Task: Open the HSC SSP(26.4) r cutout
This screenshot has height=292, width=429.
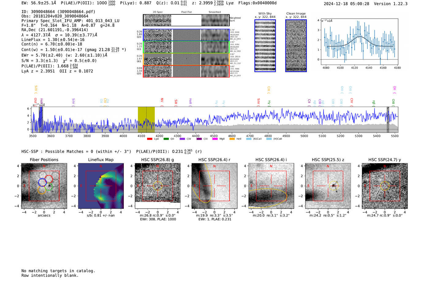Action: click(214, 186)
